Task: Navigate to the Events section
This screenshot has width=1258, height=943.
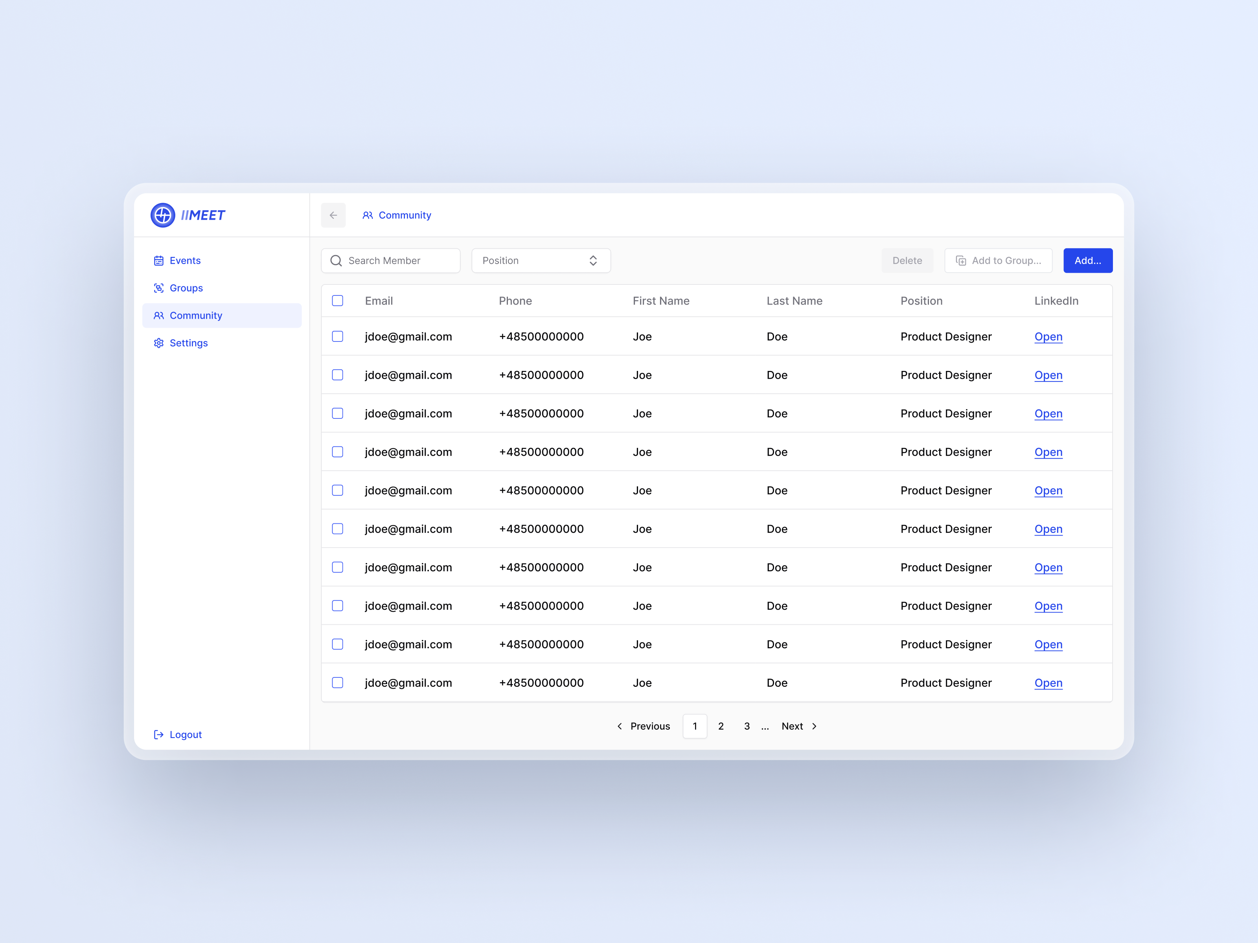Action: click(x=185, y=261)
